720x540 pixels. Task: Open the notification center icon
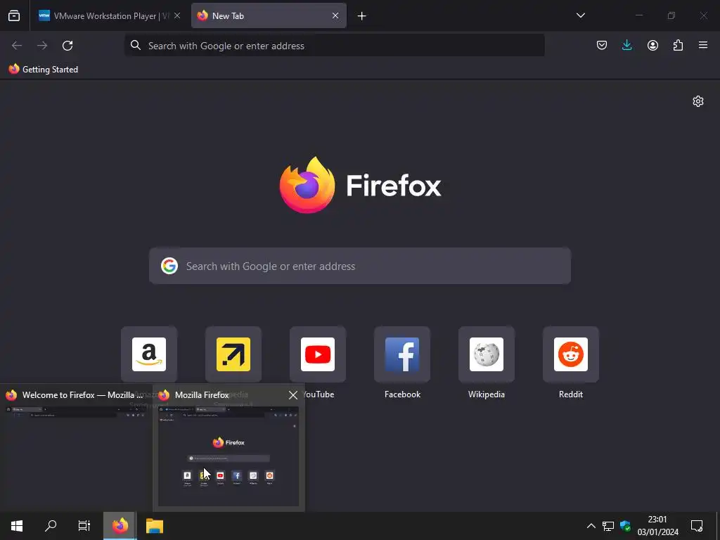[x=697, y=526]
